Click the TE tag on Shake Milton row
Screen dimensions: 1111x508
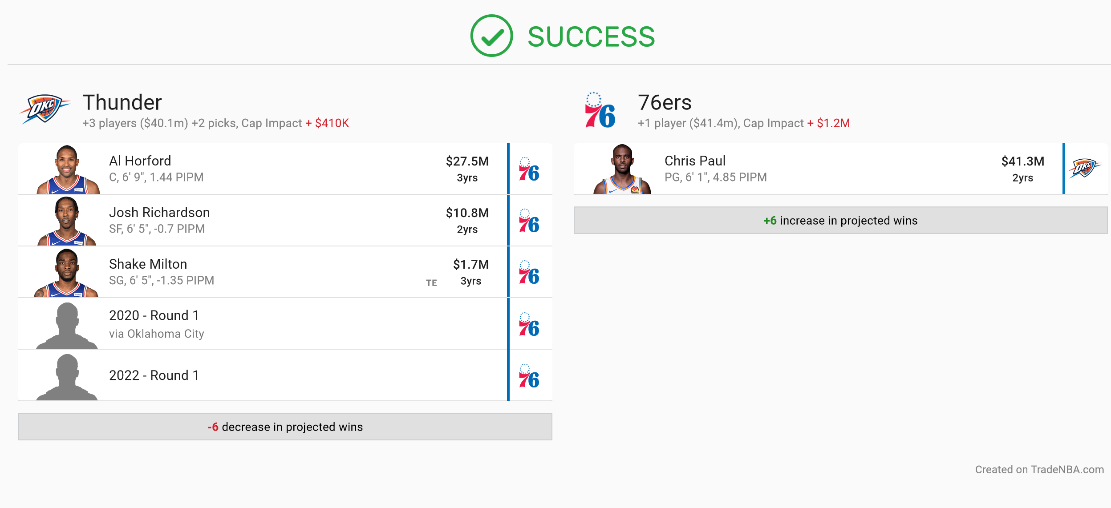point(431,283)
